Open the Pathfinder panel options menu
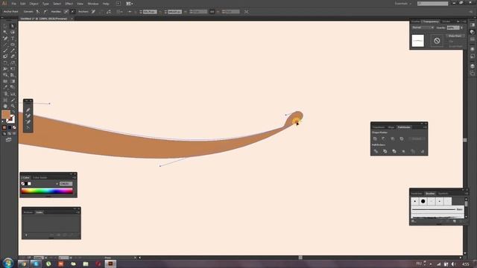Screen dimensions: 477x268 (x=425, y=127)
